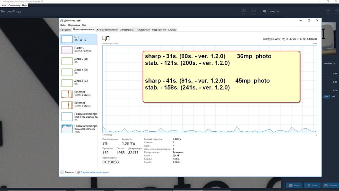Click the Меньше collapse arrow button
Viewport: 339px width, 191px height.
[62, 172]
